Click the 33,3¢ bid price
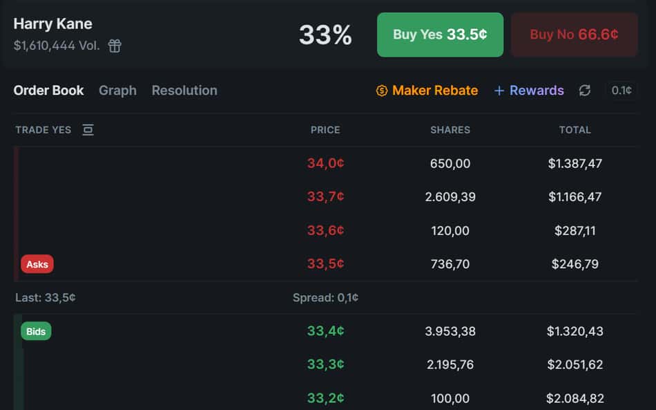Screen dimensions: 656x410 click(325, 364)
